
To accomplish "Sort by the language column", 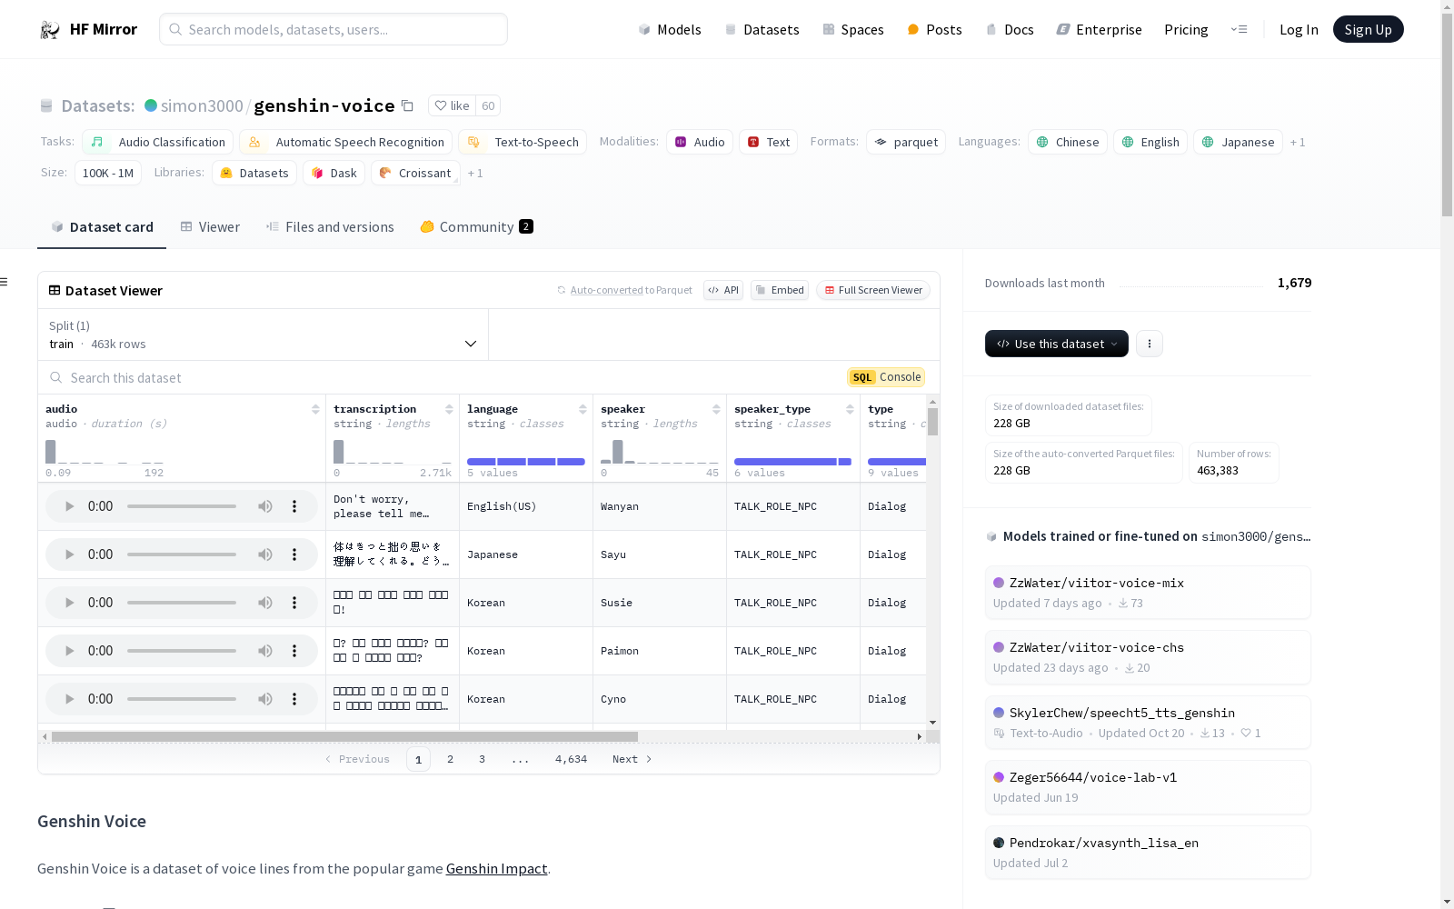I will click(583, 409).
